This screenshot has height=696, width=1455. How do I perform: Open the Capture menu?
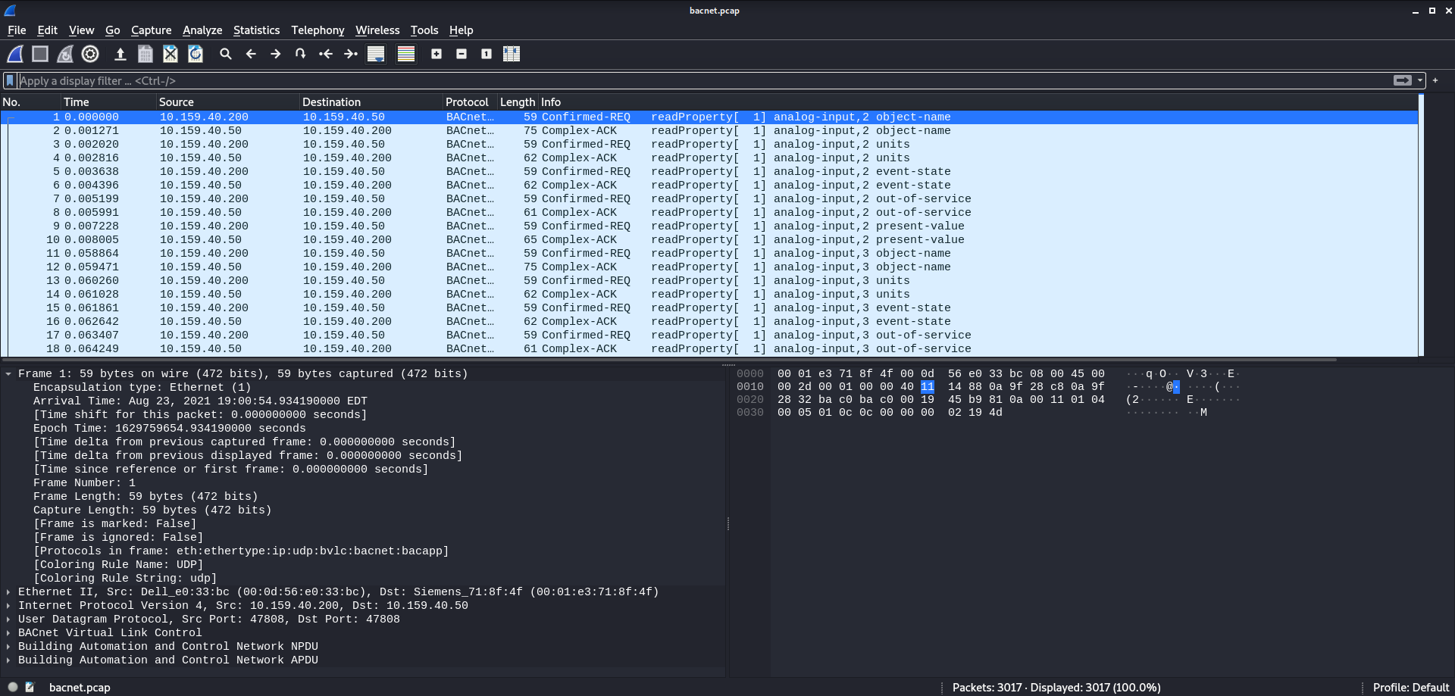pyautogui.click(x=151, y=30)
